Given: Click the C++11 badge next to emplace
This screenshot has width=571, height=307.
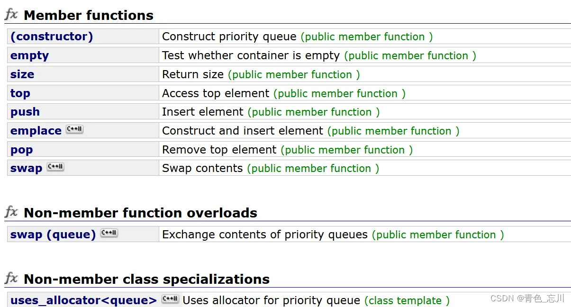Looking at the screenshot, I should [75, 129].
